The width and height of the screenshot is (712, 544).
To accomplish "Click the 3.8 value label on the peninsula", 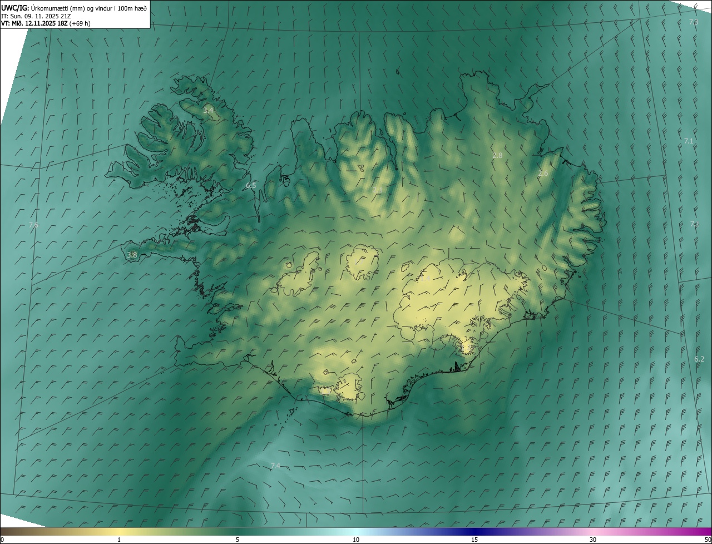I will [x=132, y=255].
